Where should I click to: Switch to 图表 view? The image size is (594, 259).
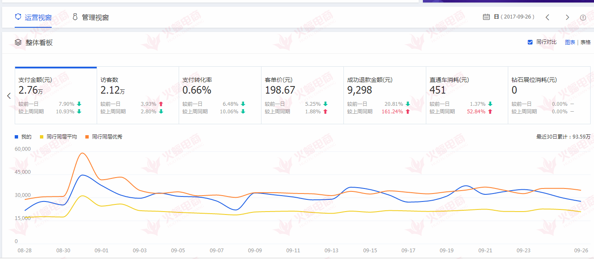pos(570,42)
